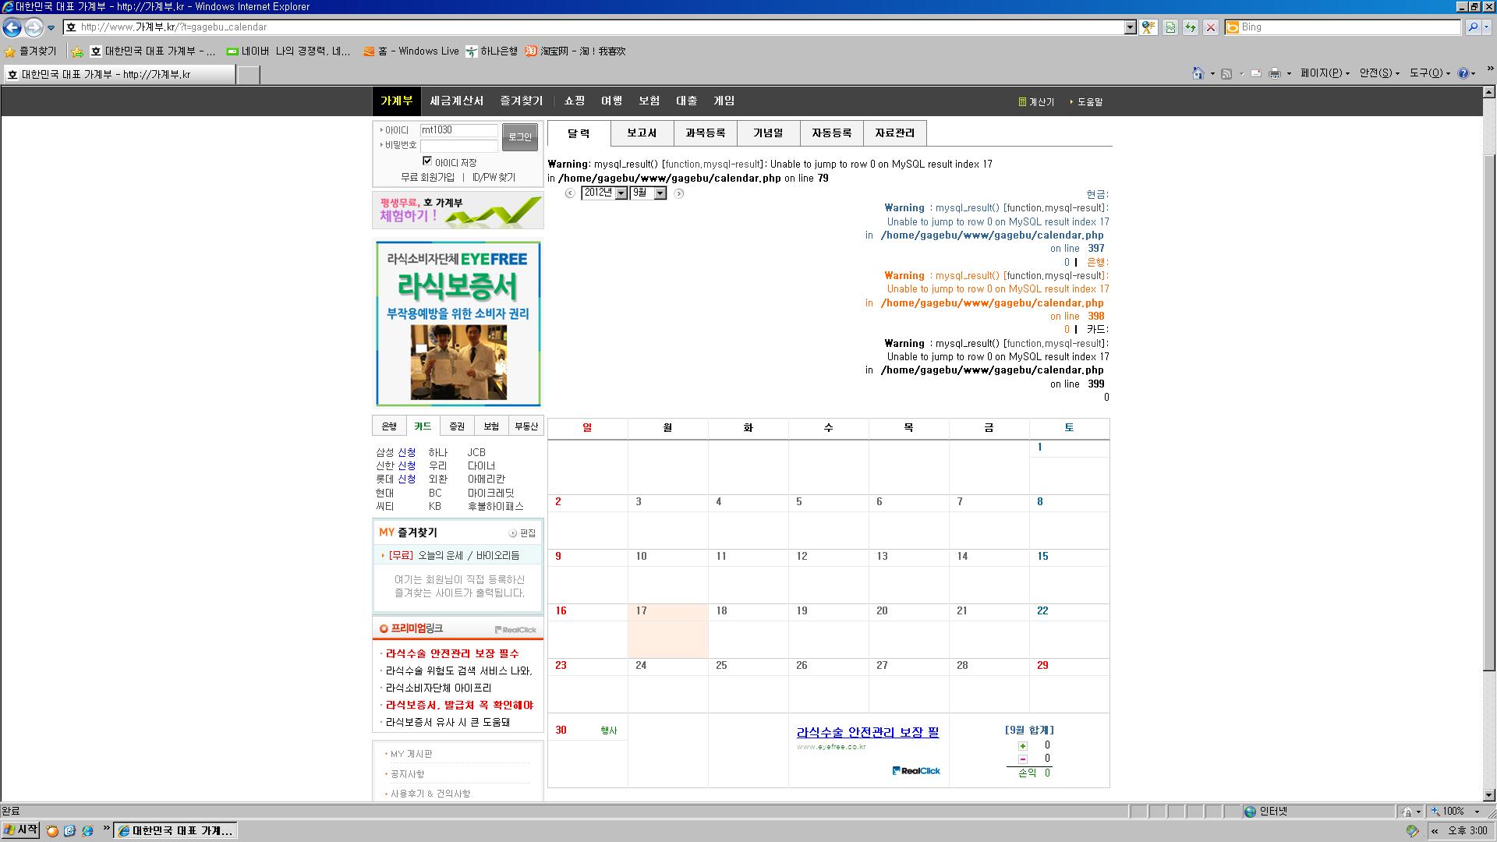This screenshot has height=842, width=1497.
Task: Open the 페이지(P) menu dropdown
Action: 1325,73
